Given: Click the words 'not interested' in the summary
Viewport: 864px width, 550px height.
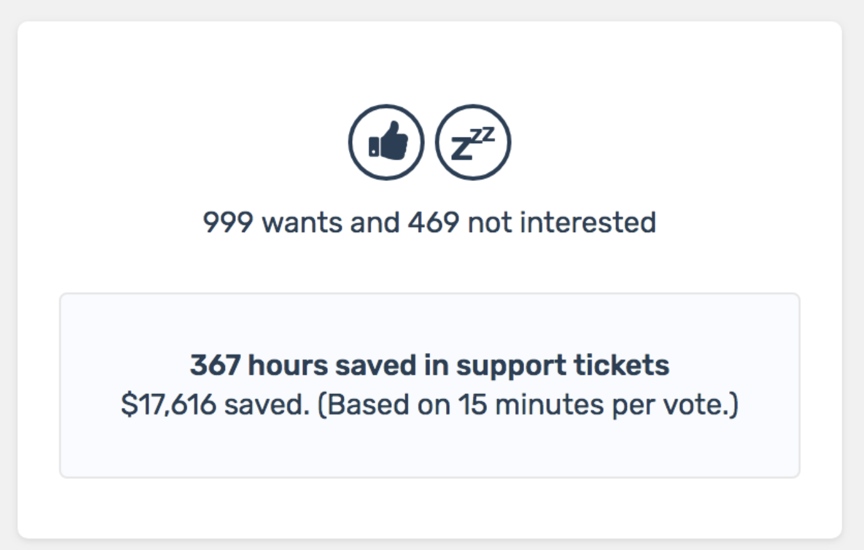Looking at the screenshot, I should (x=562, y=223).
